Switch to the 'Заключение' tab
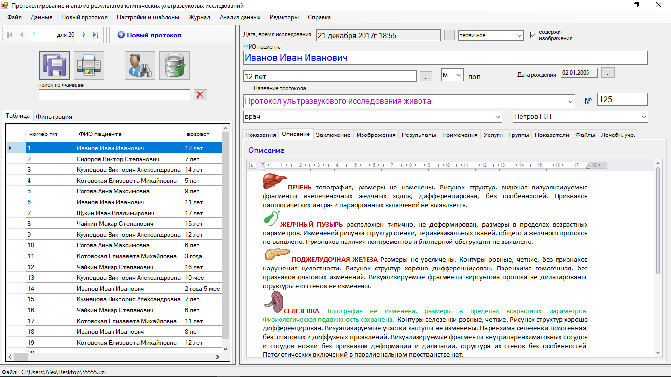The height and width of the screenshot is (377, 671). click(x=333, y=135)
